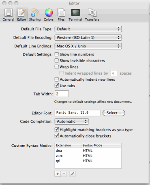Uncheck the Use tabs option

(57, 86)
